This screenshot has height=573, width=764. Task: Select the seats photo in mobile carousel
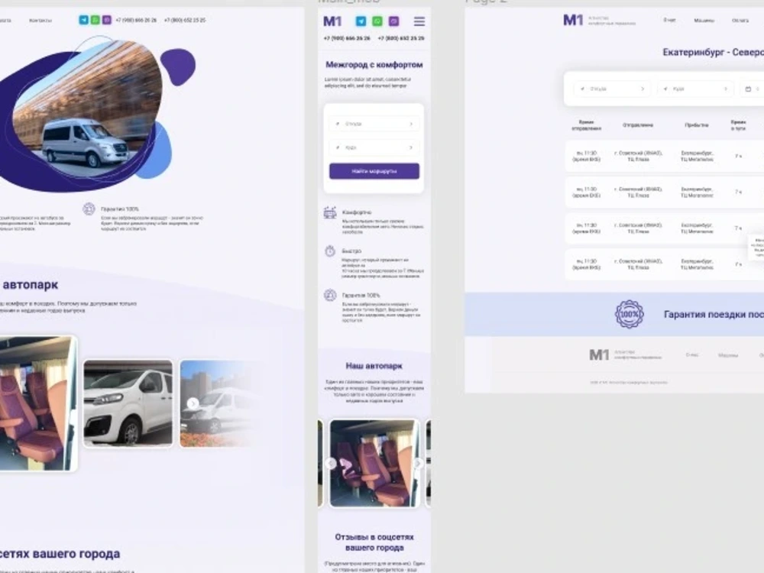click(374, 464)
